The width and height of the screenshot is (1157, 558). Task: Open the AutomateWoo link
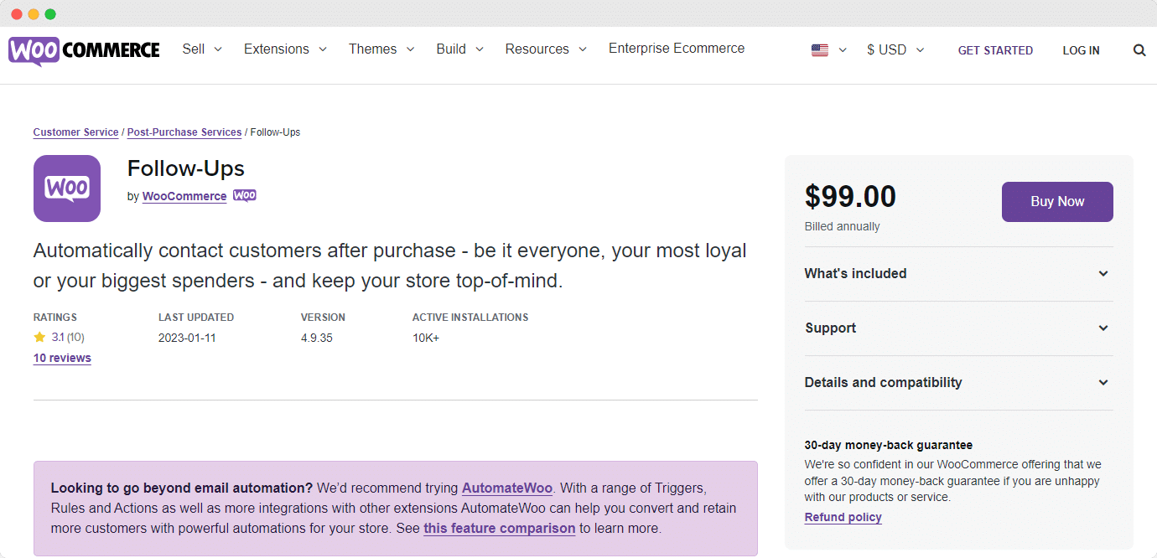click(x=506, y=488)
